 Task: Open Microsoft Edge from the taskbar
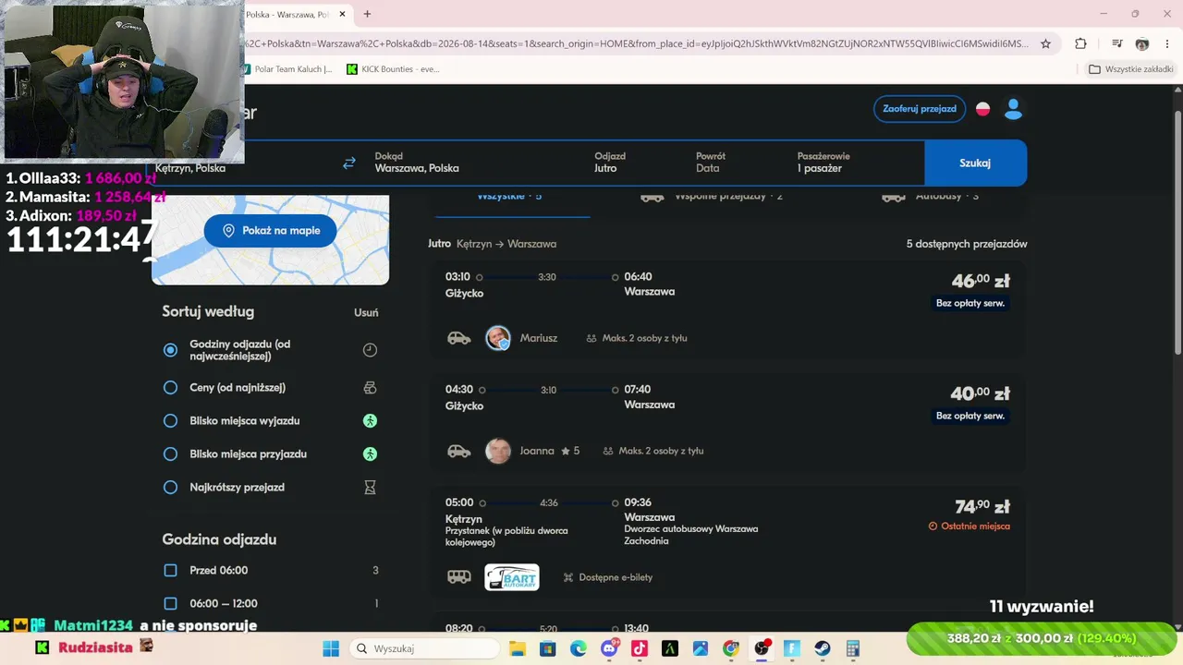click(x=579, y=648)
